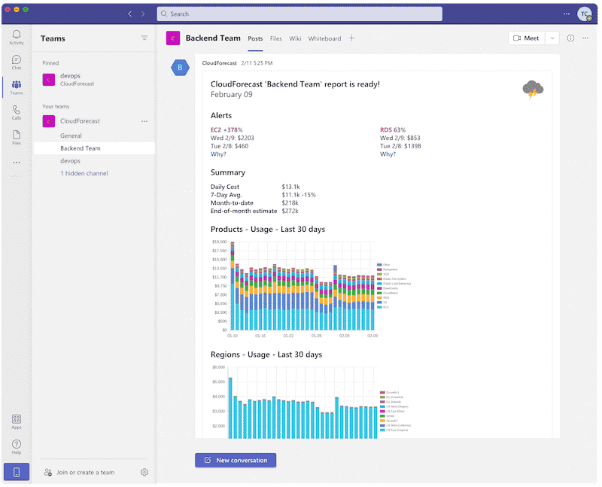Select the Backend Team channel

94,148
